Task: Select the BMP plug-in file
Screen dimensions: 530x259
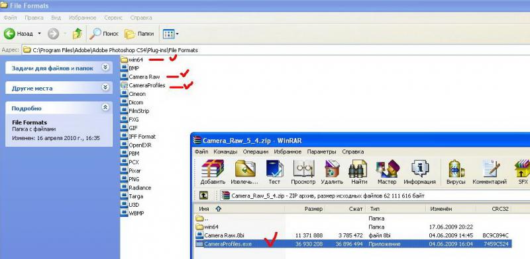Action: click(x=130, y=68)
